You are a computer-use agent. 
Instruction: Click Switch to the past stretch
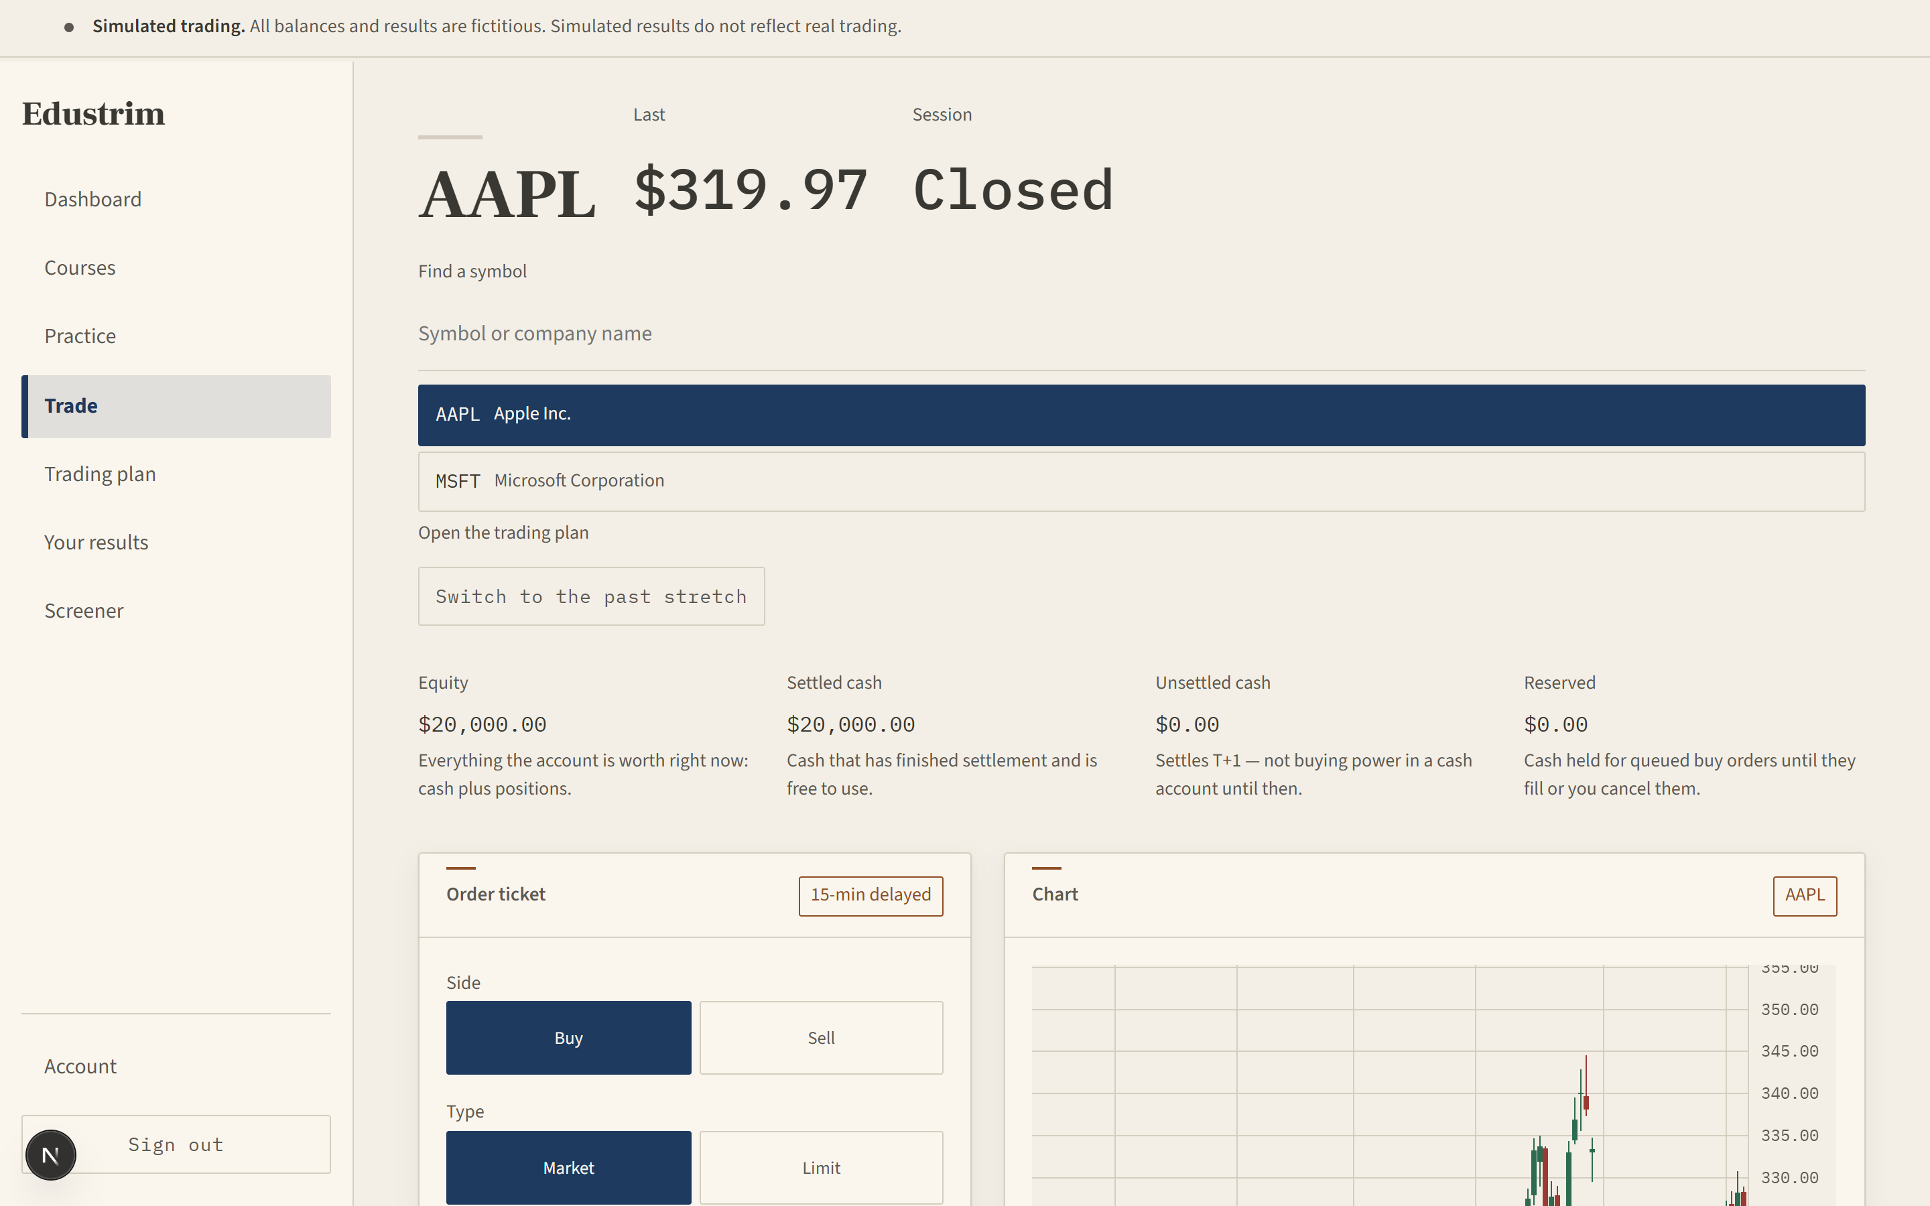coord(591,596)
